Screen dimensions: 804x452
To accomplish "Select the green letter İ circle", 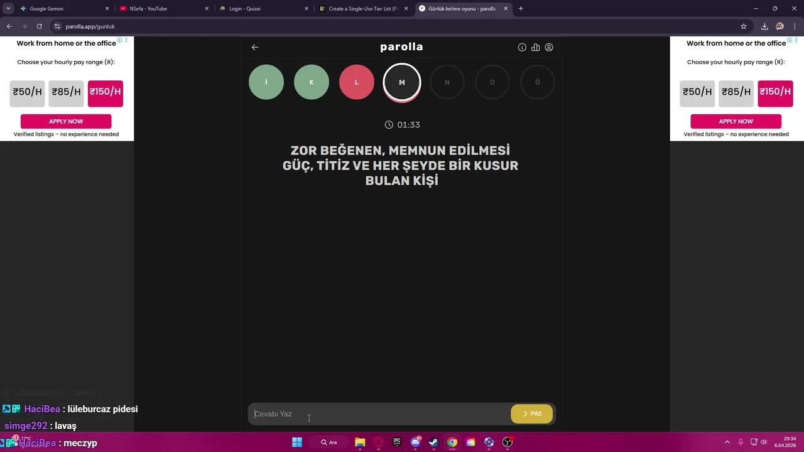I will pos(266,82).
